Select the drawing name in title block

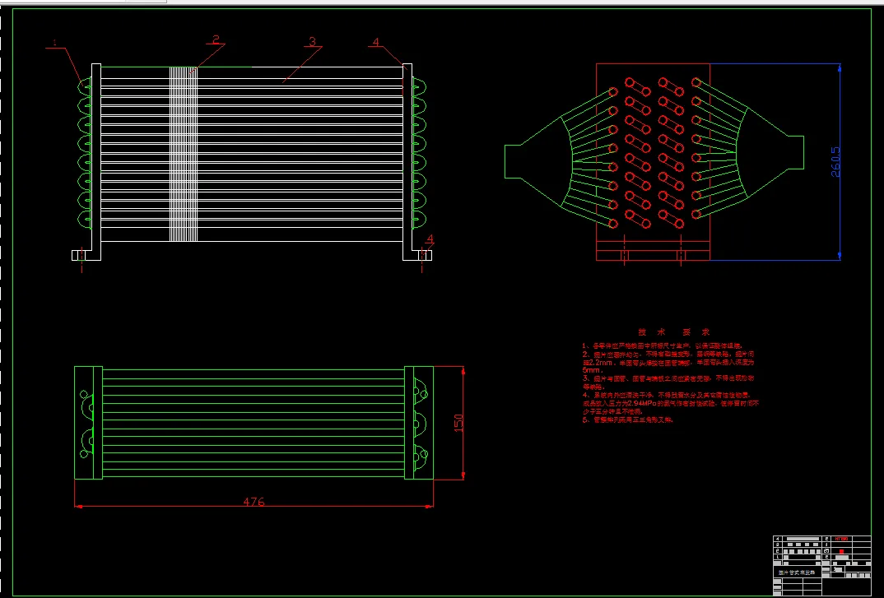(796, 573)
